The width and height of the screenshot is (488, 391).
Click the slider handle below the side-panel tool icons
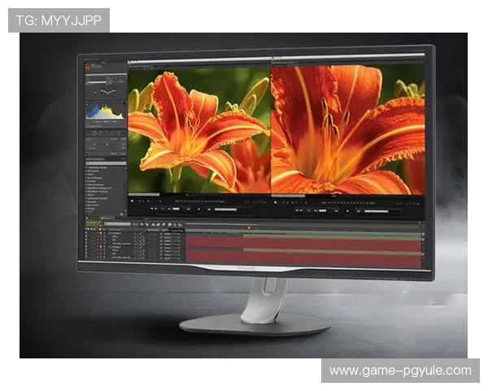click(107, 145)
